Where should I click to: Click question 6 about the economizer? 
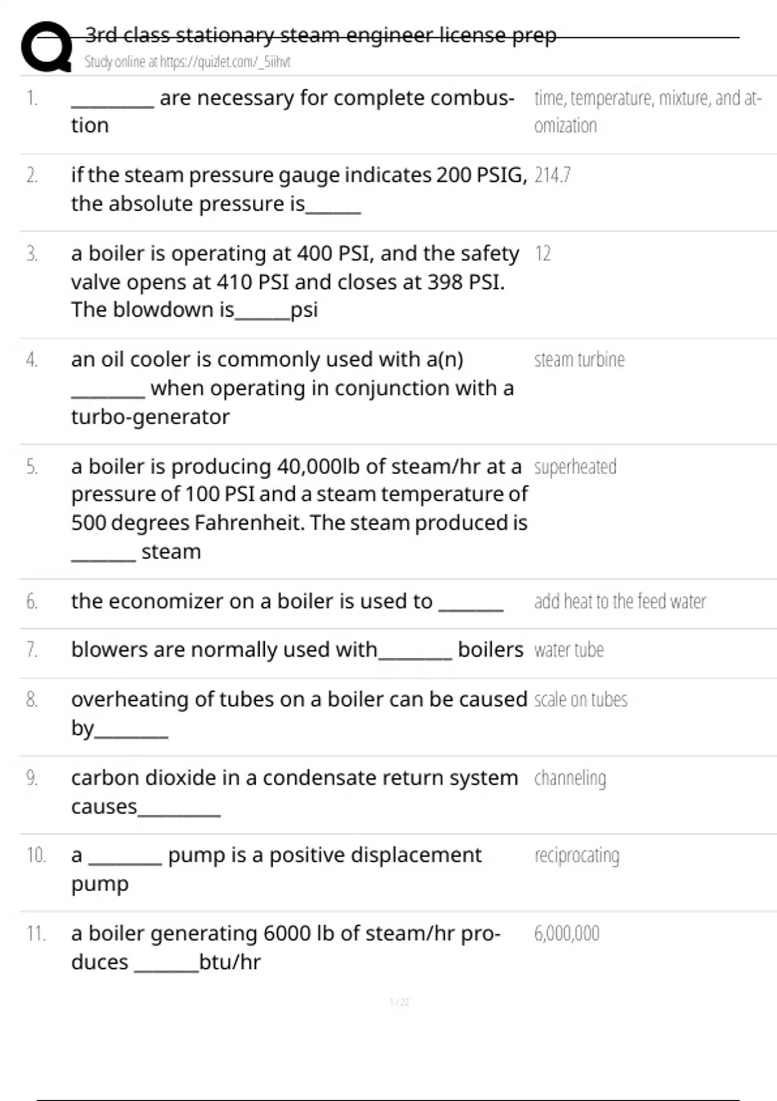pyautogui.click(x=286, y=602)
